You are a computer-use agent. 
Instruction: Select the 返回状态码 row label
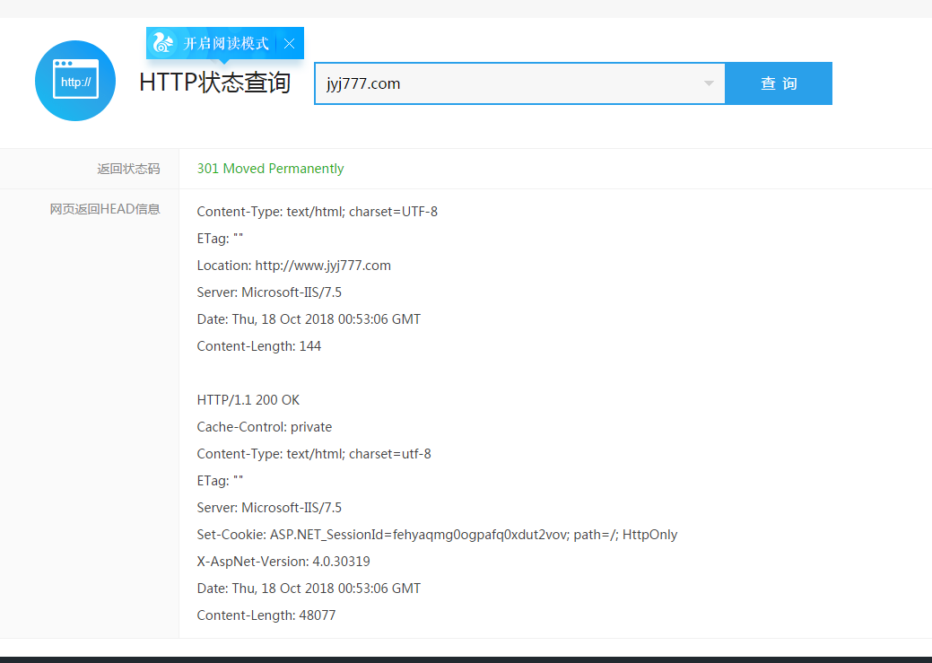pyautogui.click(x=128, y=169)
